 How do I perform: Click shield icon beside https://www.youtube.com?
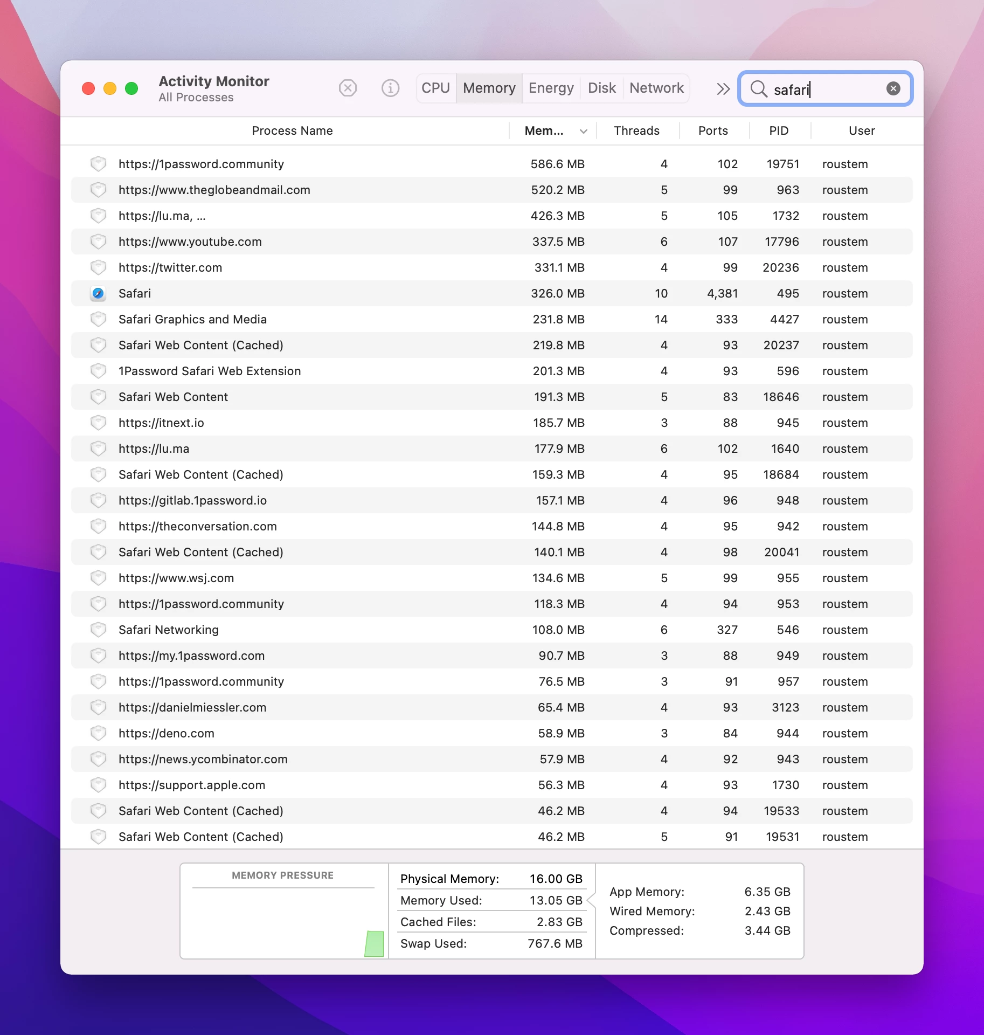98,241
